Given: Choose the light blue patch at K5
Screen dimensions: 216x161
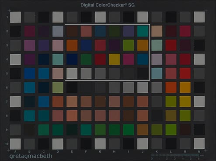Looking at the screenshot, I should (157, 73).
